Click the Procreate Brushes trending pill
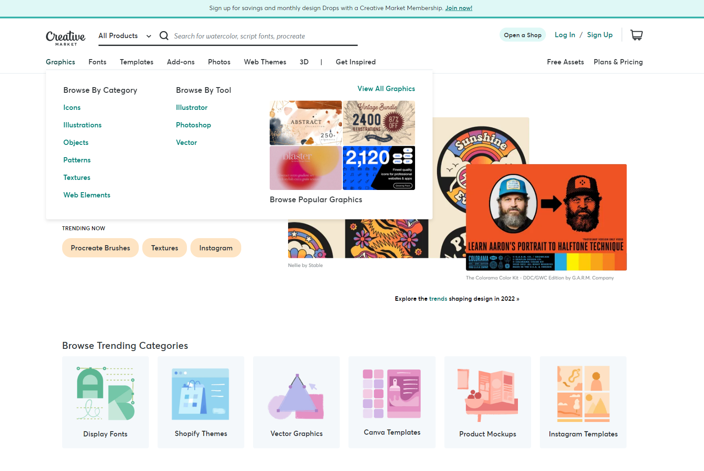The height and width of the screenshot is (471, 704). click(x=100, y=248)
